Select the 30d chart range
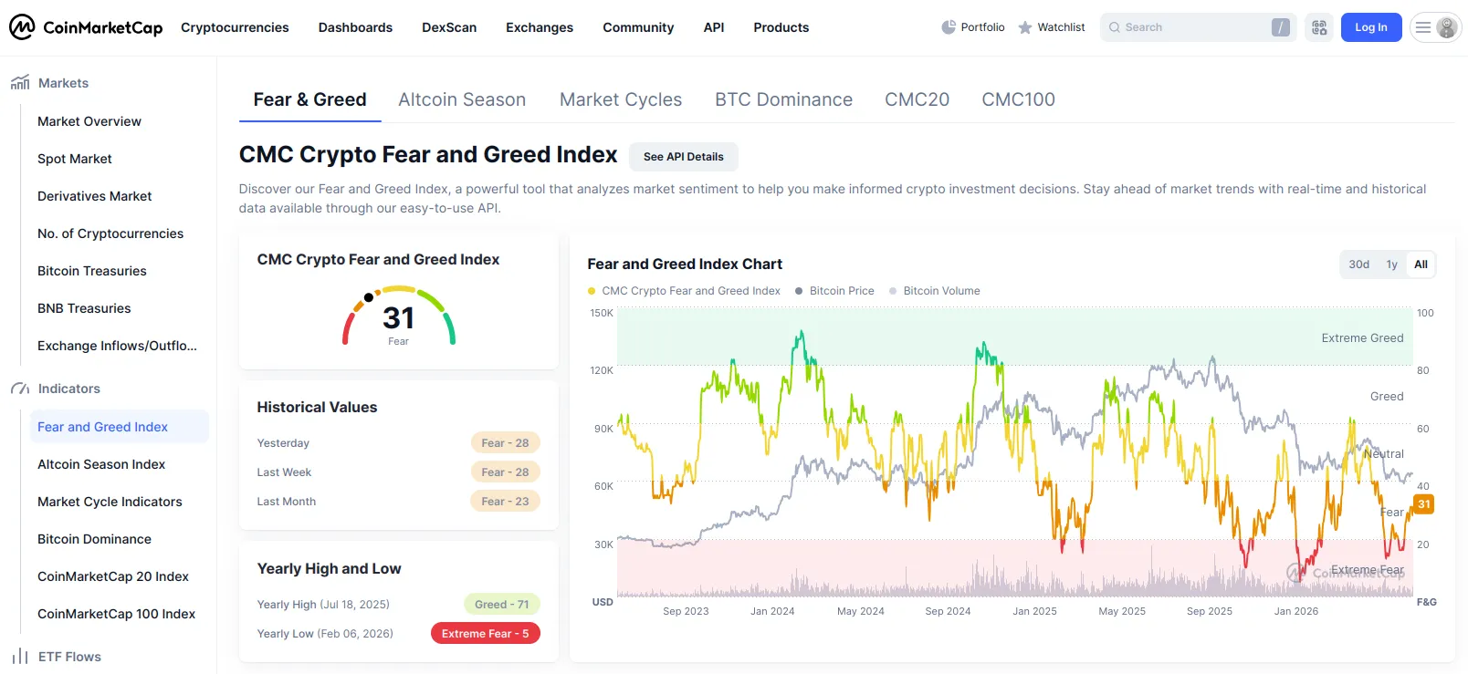This screenshot has height=674, width=1468. click(x=1359, y=264)
